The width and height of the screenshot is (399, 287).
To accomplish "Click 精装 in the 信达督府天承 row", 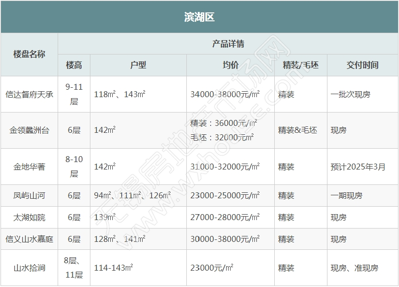I will coord(286,94).
